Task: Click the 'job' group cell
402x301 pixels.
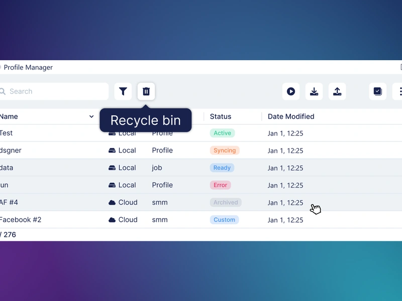Action: (157, 168)
